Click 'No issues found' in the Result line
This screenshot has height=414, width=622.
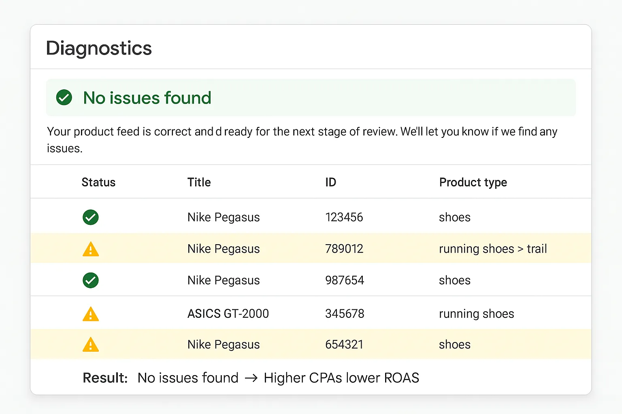coord(188,378)
